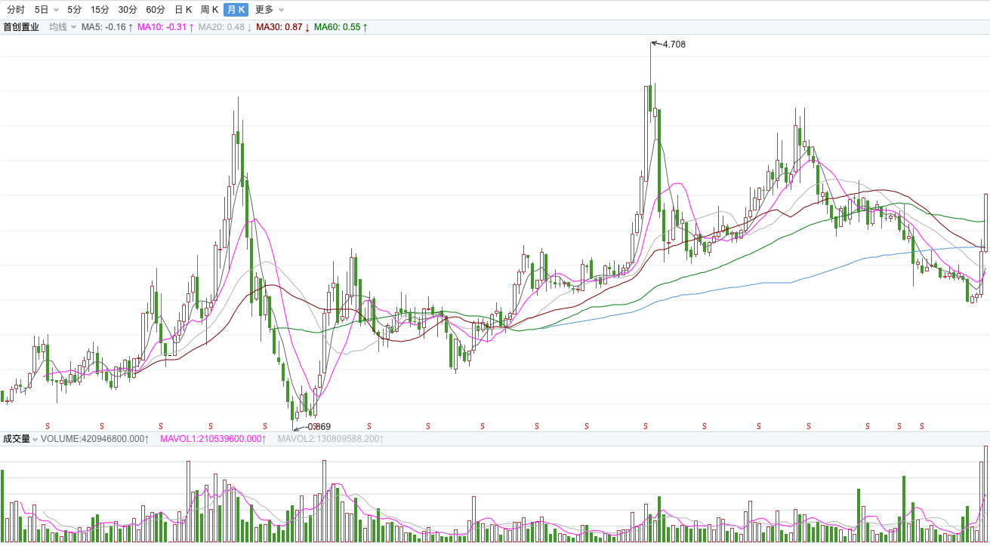Click the VOLUME:420946800.000 readout
This screenshot has height=546, width=990.
pos(95,438)
